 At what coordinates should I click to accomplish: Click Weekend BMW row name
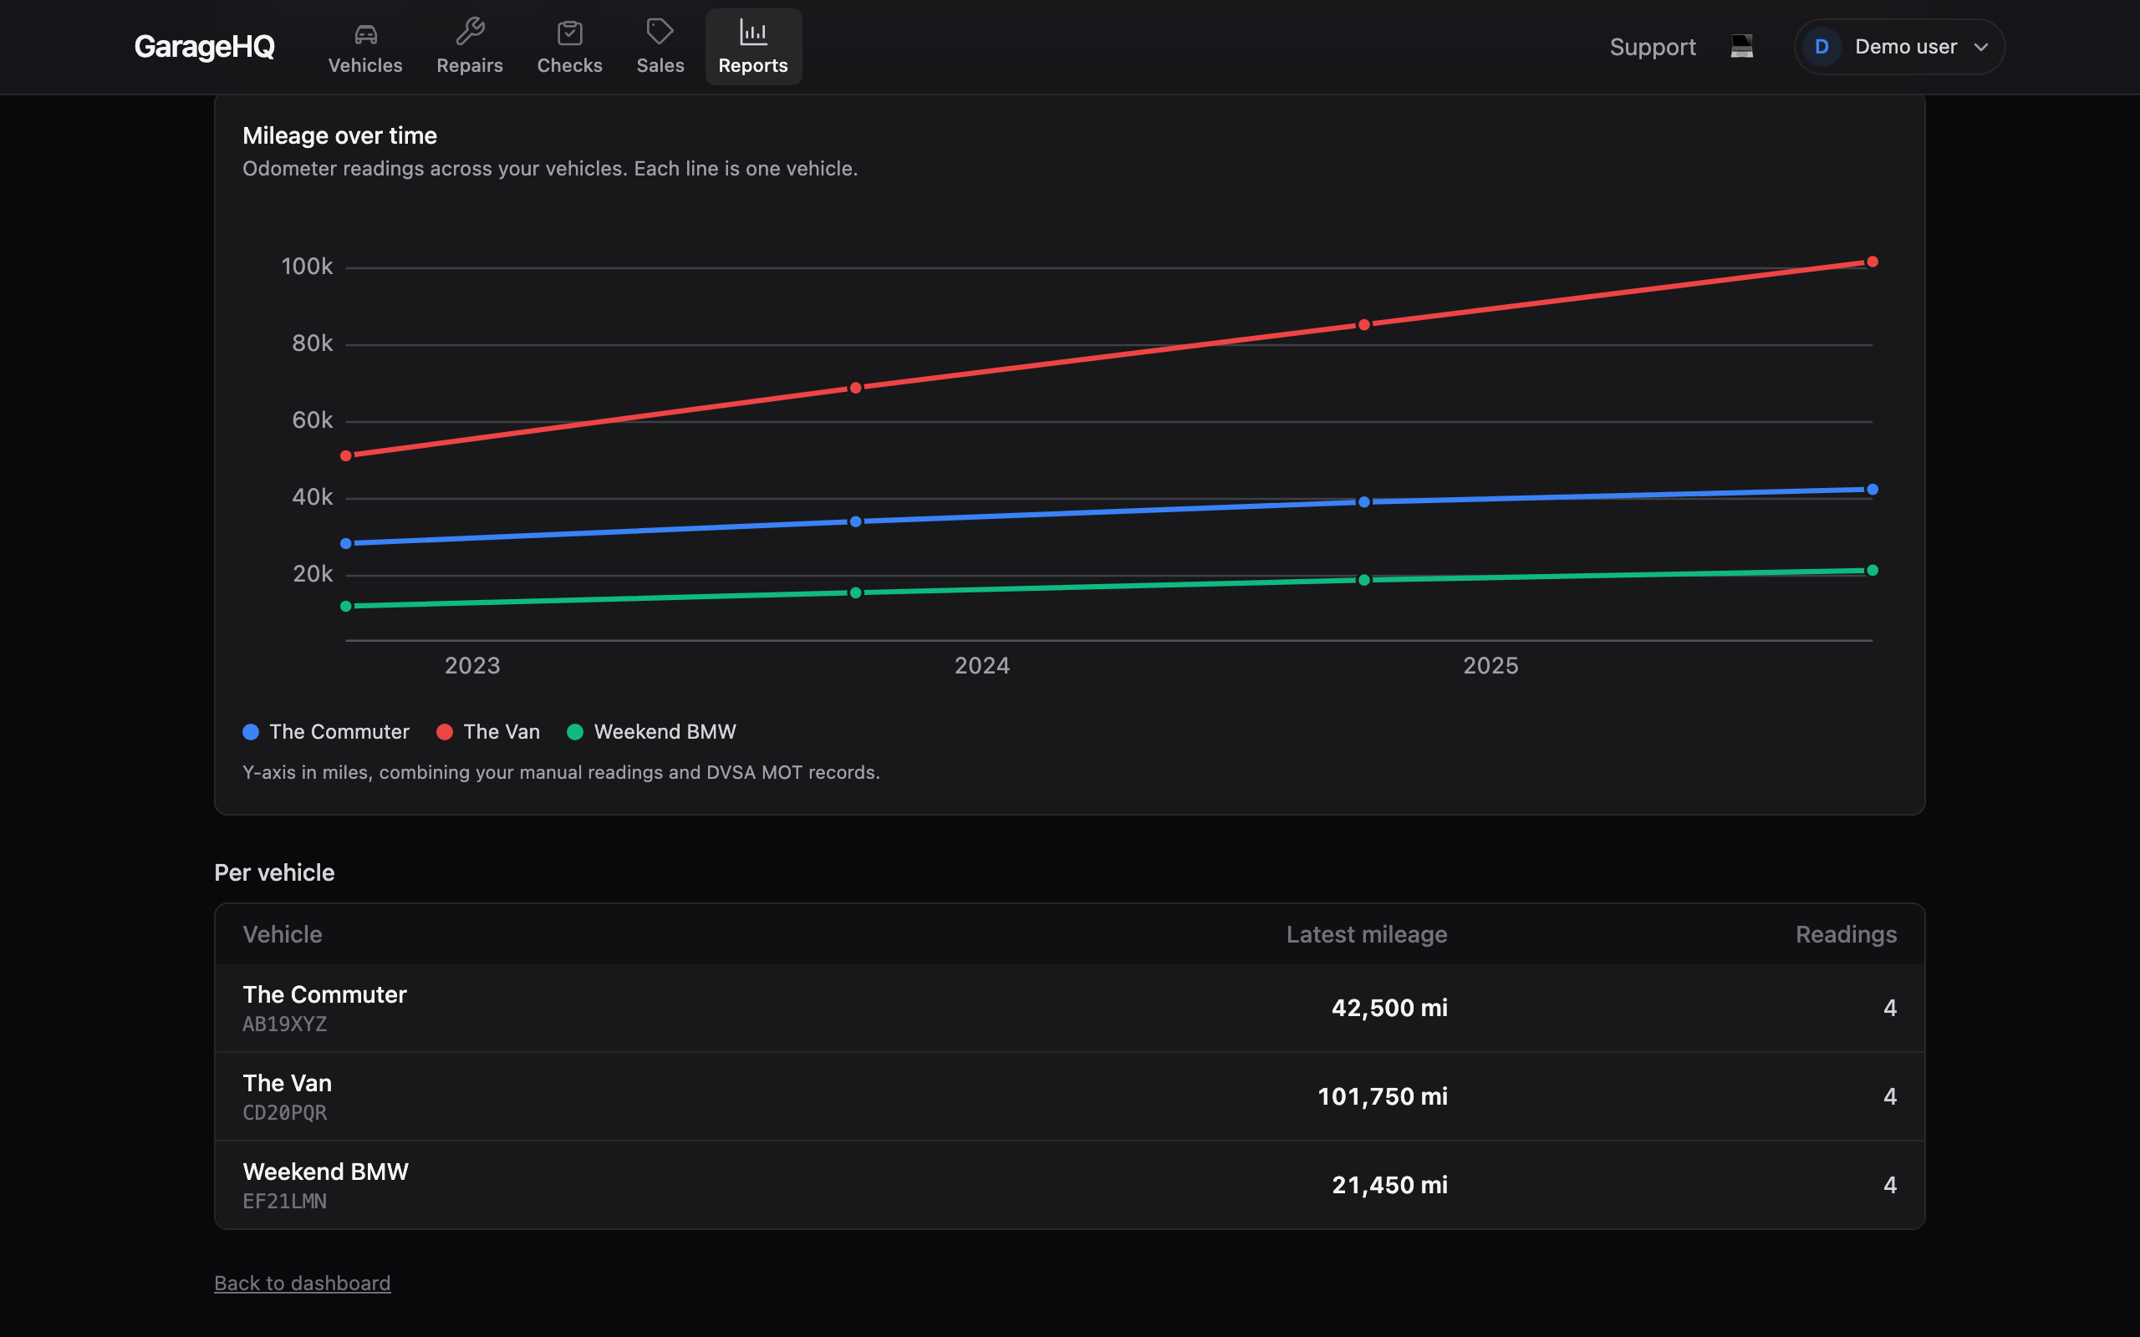(325, 1172)
